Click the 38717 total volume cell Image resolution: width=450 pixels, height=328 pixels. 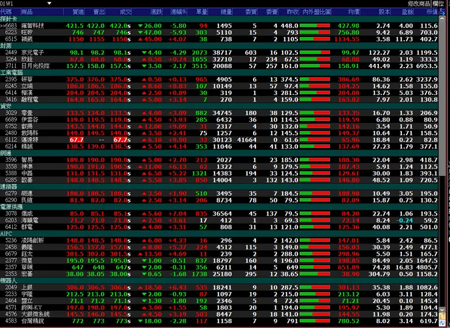click(222, 52)
